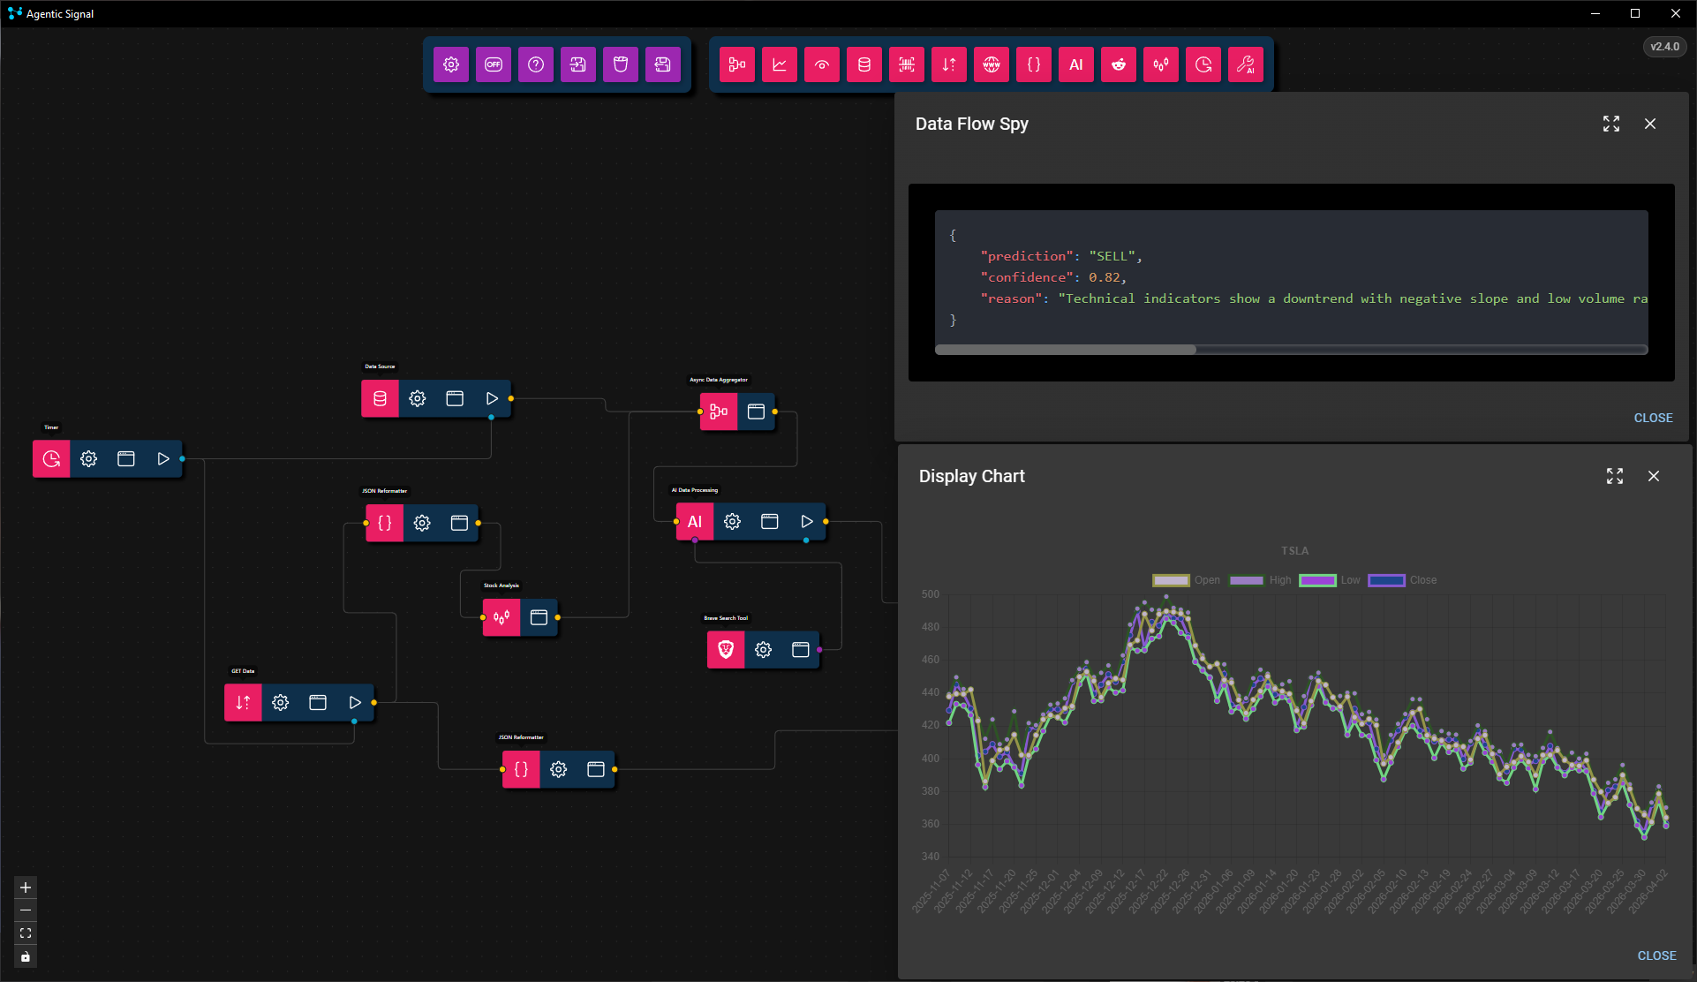
Task: Select the database Data Source tool in the palette
Action: pos(864,64)
